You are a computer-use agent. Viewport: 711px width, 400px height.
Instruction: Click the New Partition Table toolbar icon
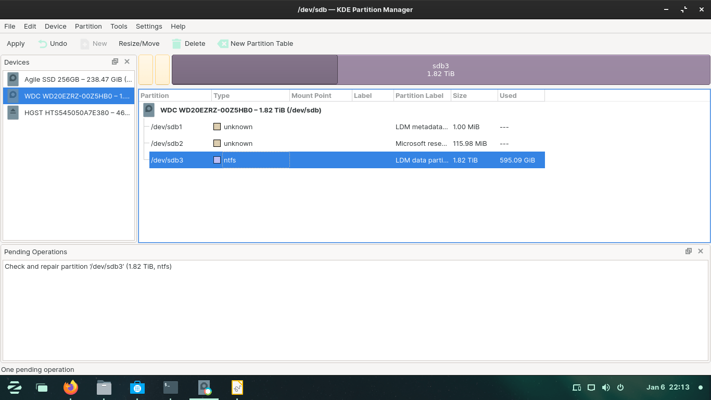point(223,44)
